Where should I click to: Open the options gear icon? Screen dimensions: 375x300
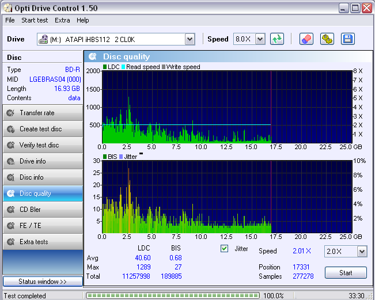point(327,39)
